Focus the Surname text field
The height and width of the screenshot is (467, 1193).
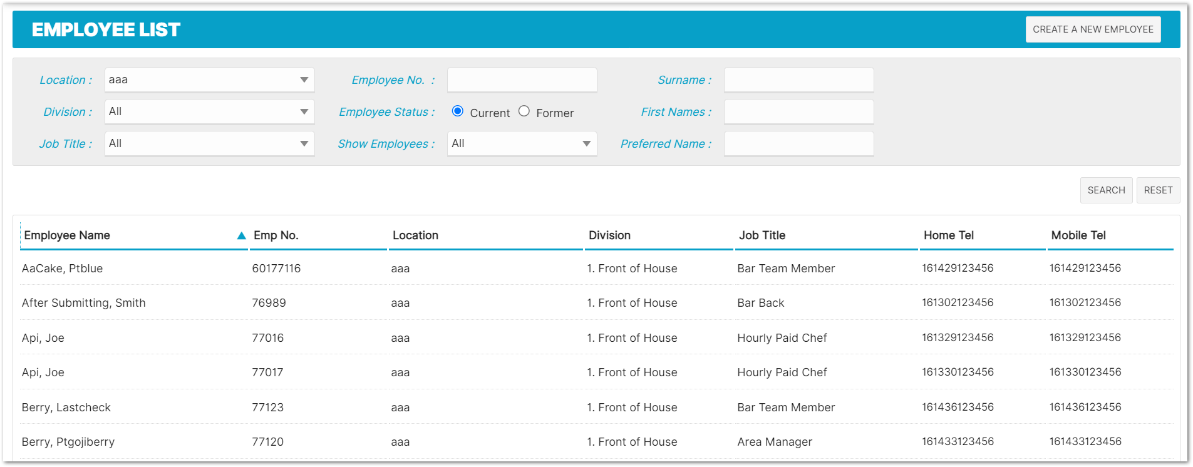pos(798,80)
